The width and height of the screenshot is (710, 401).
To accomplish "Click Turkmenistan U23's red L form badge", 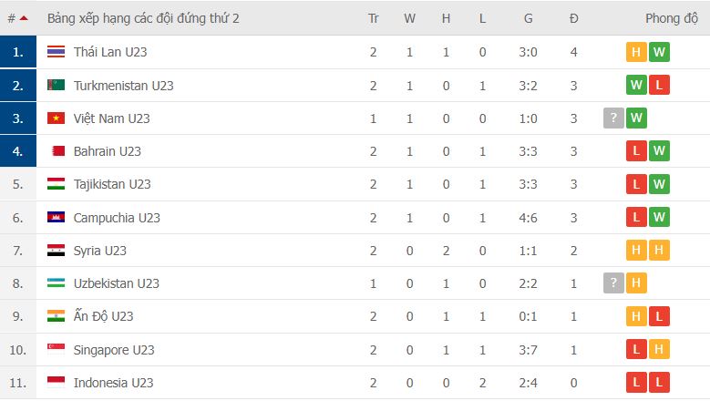I will point(659,86).
